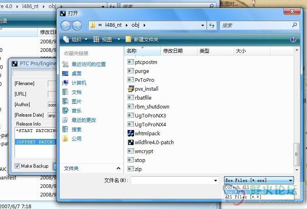
Task: Click the obj breadcrumb in dialog address bar
Action: pos(136,25)
